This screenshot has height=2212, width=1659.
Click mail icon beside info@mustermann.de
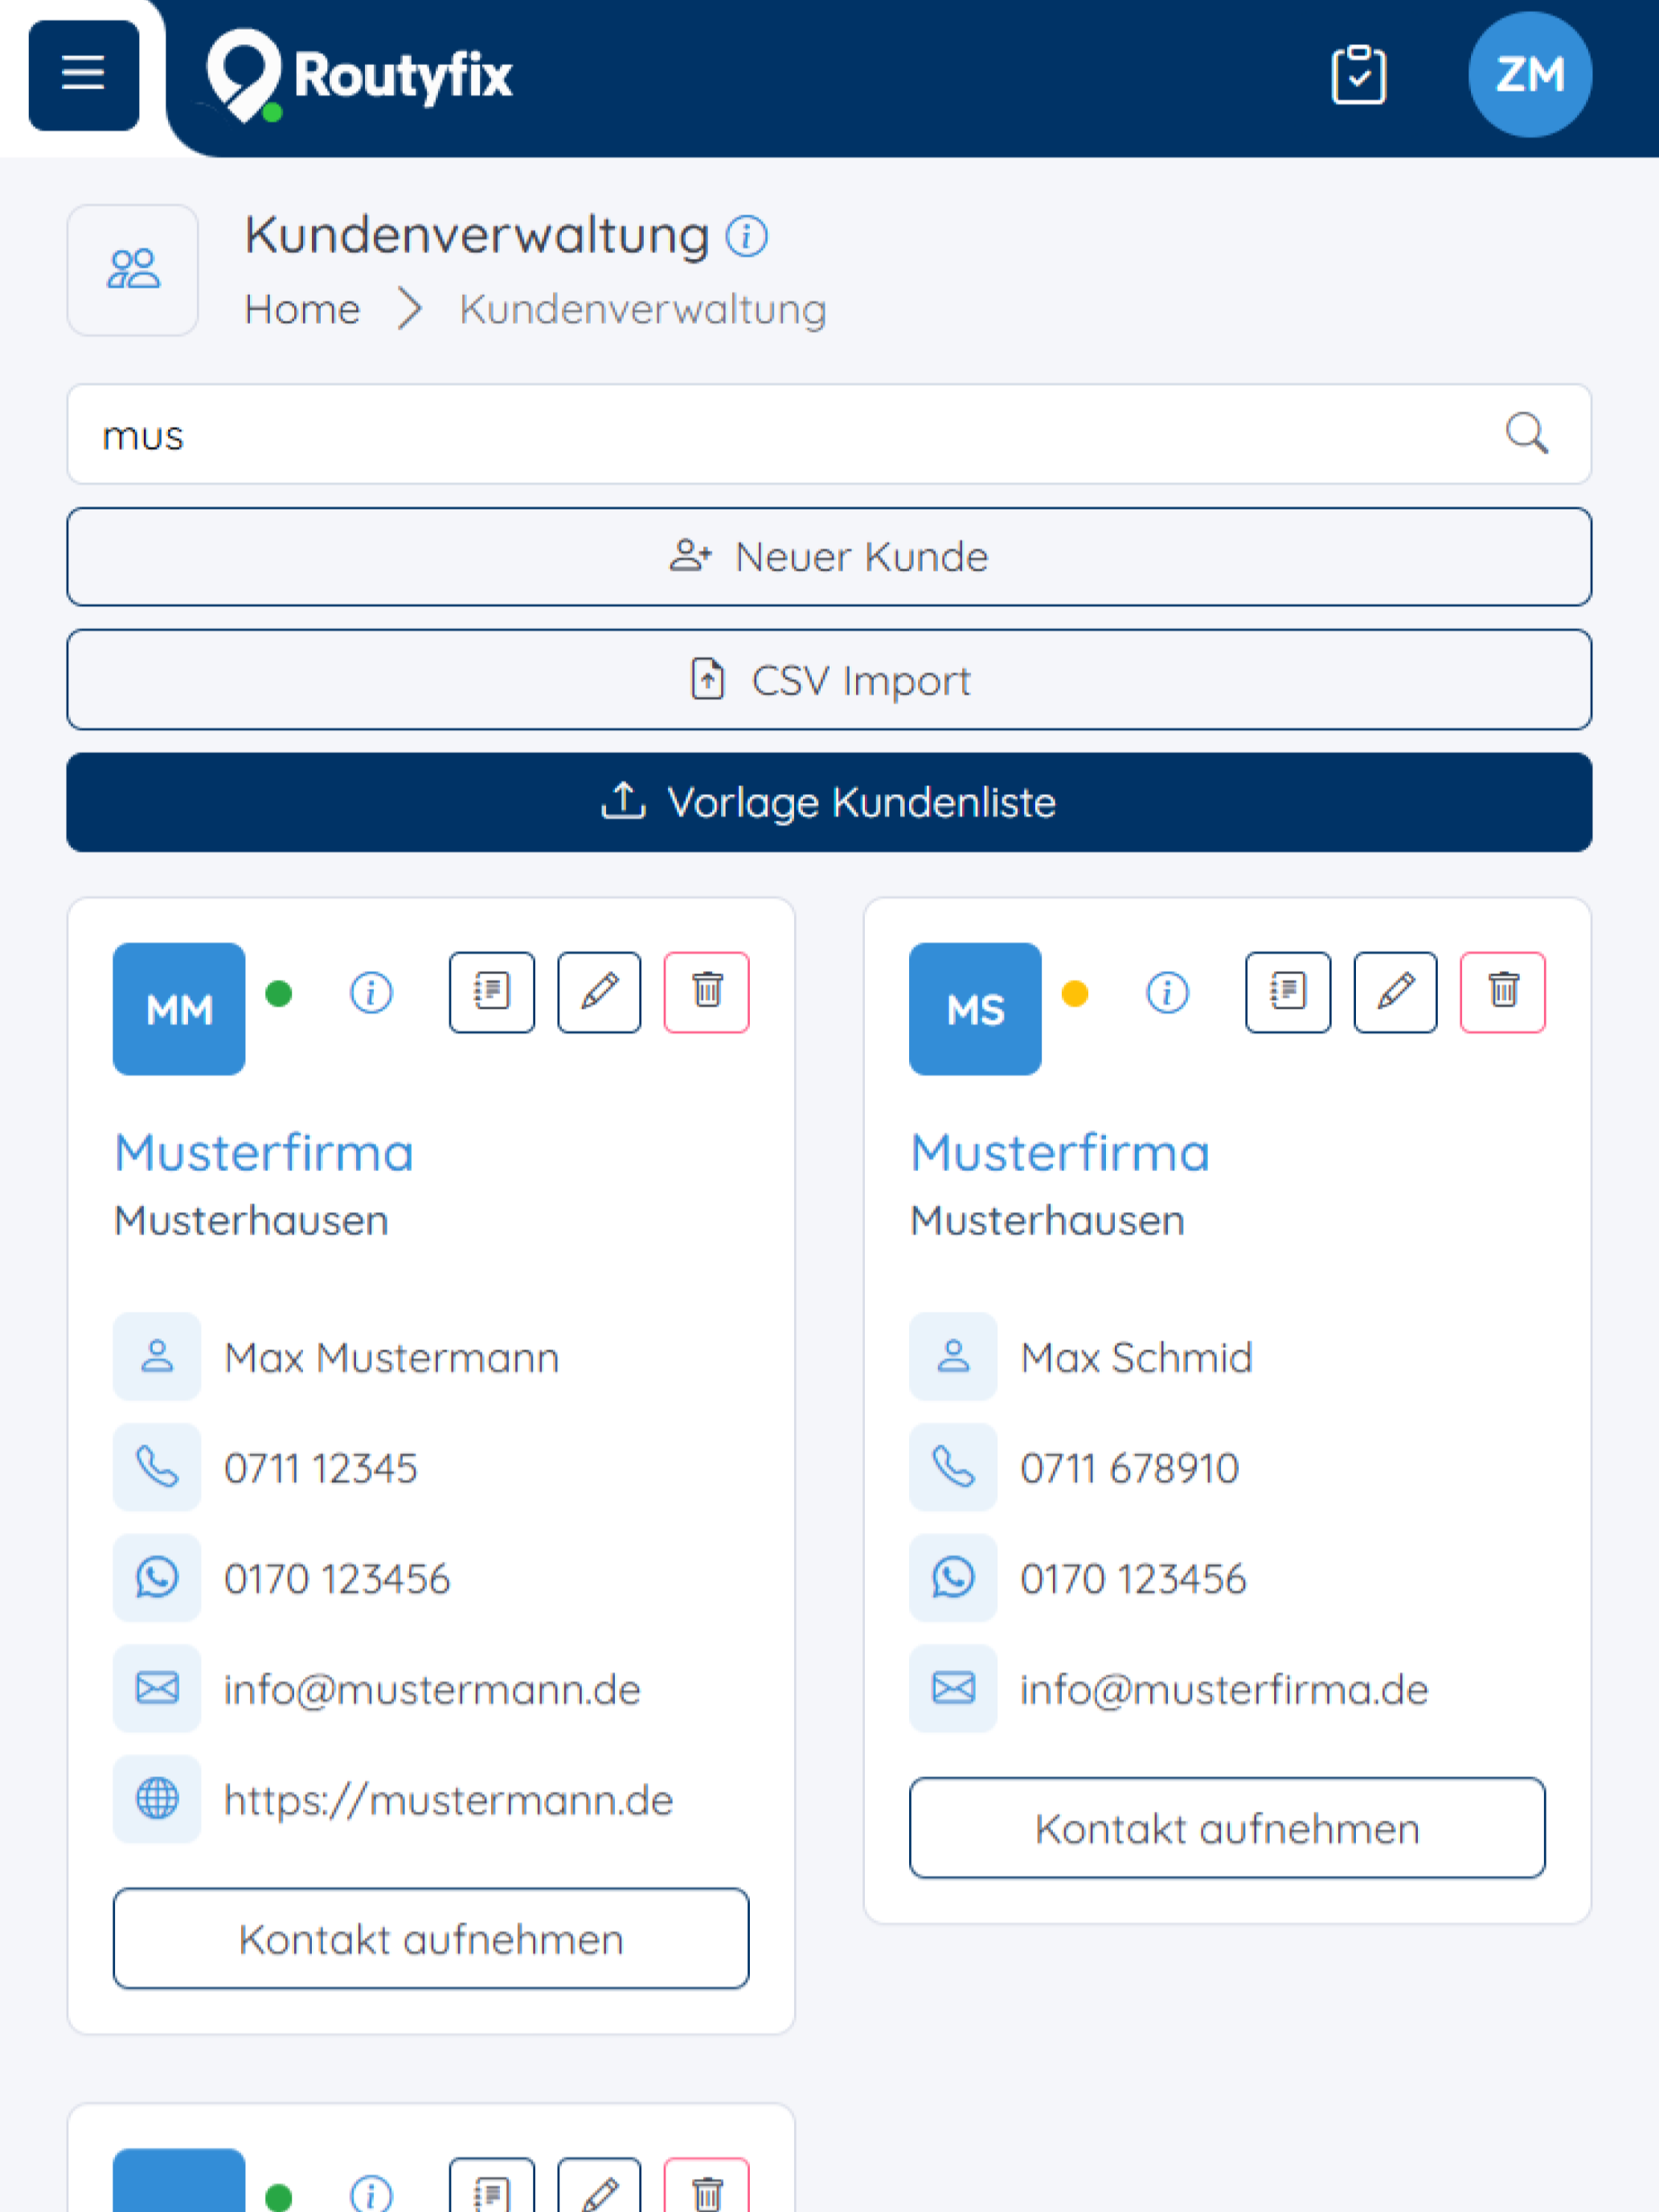157,1688
